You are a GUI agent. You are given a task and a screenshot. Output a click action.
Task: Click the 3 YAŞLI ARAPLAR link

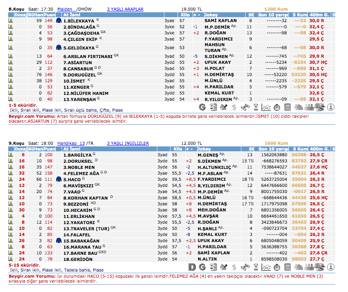coord(125,9)
